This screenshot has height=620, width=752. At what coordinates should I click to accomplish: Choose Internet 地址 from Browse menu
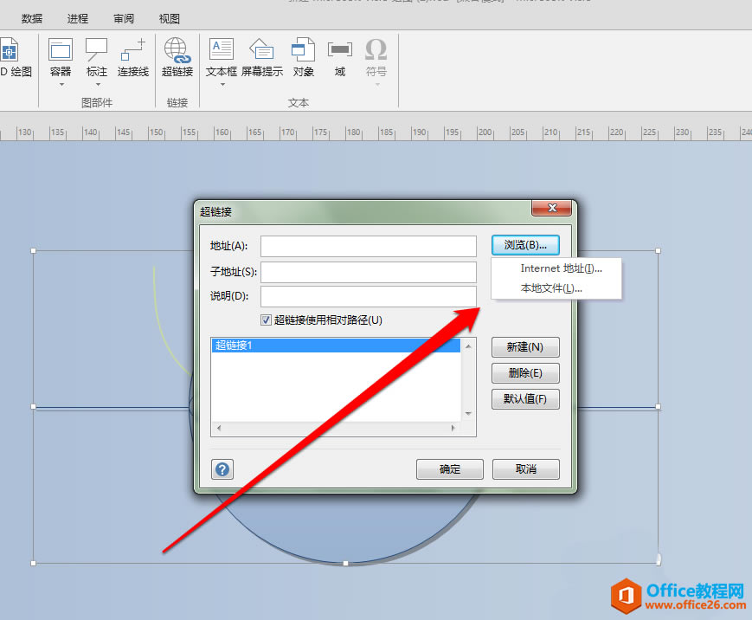(x=561, y=268)
